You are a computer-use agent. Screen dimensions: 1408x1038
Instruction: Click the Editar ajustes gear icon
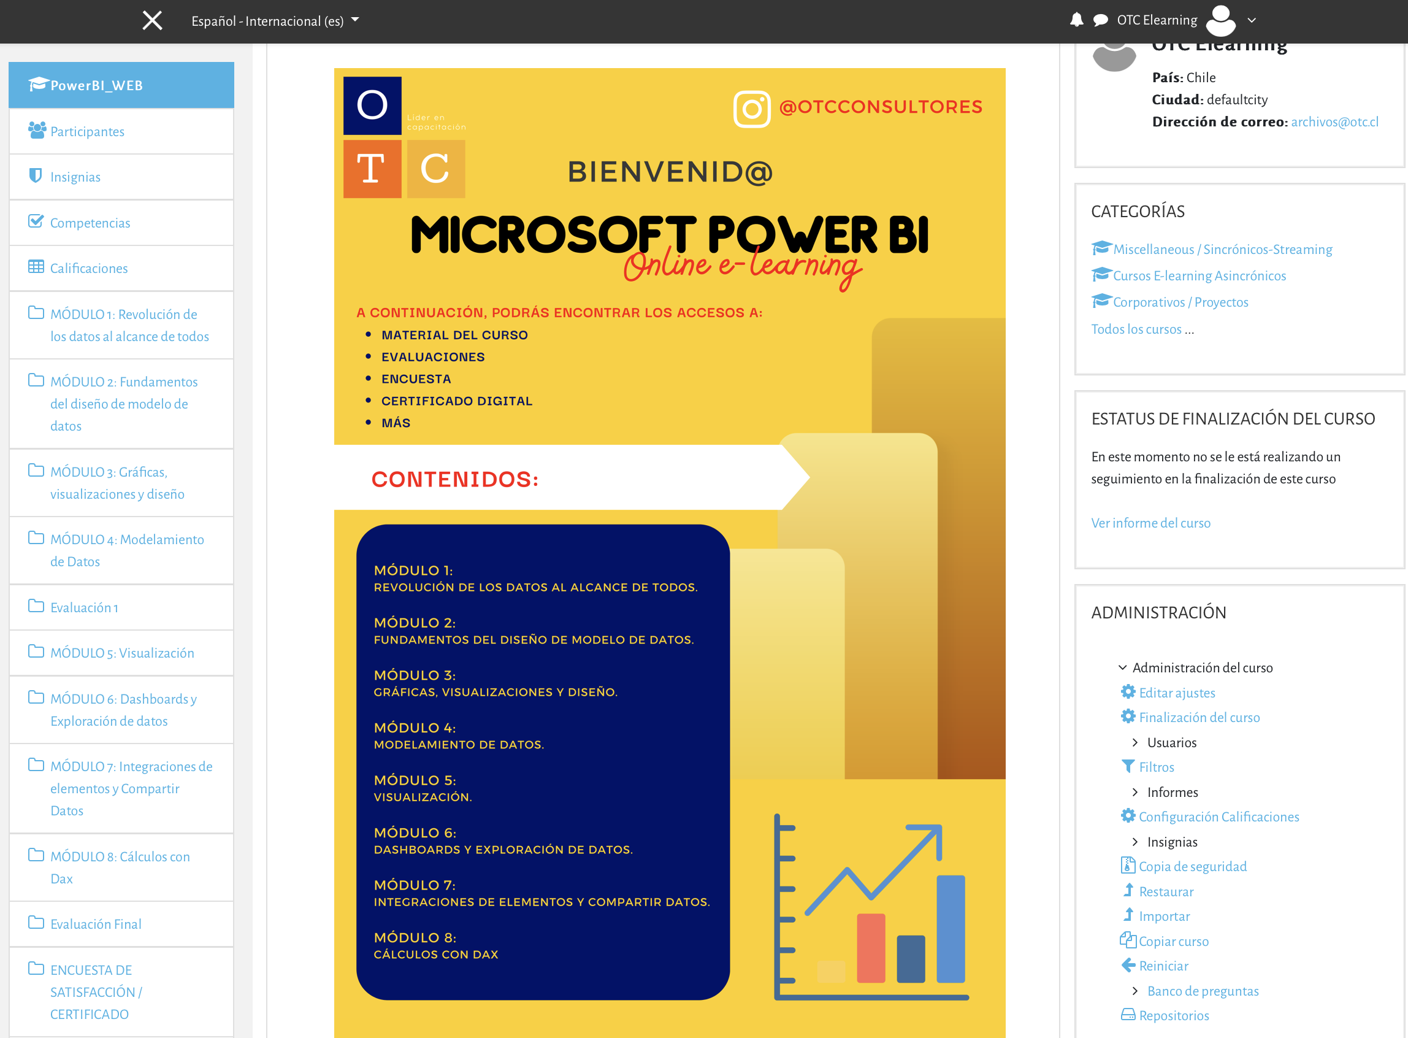[1128, 692]
